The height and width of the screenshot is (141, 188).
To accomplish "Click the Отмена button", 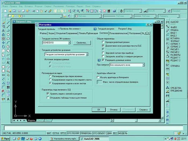I will [x=114, y=110].
